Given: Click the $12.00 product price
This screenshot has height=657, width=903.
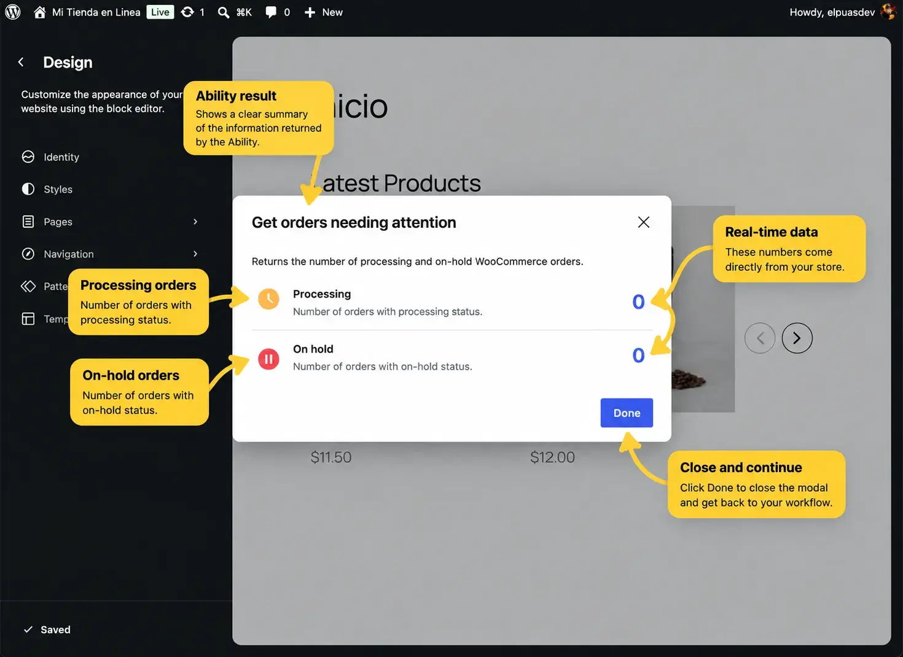Looking at the screenshot, I should [x=553, y=457].
